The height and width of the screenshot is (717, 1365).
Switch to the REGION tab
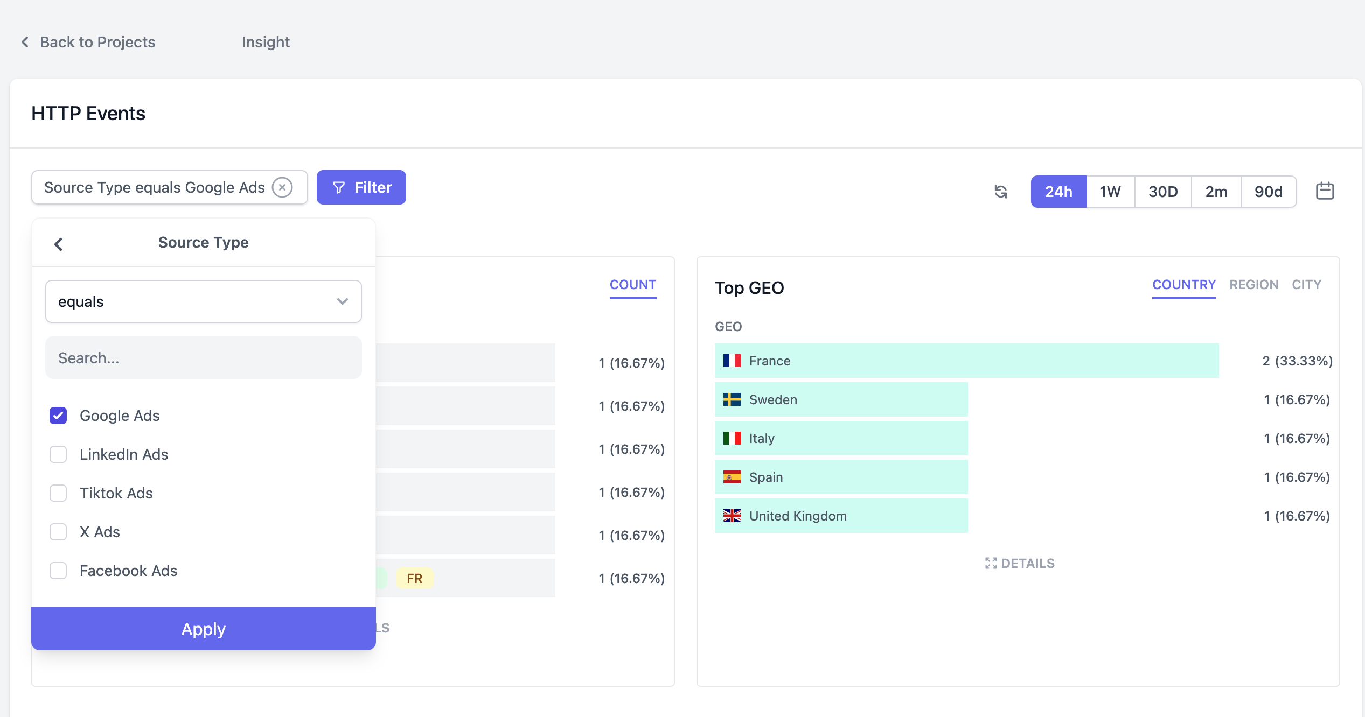(1253, 284)
